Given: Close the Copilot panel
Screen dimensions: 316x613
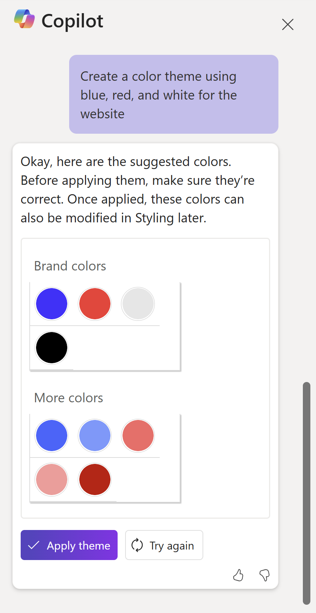Looking at the screenshot, I should (x=287, y=24).
